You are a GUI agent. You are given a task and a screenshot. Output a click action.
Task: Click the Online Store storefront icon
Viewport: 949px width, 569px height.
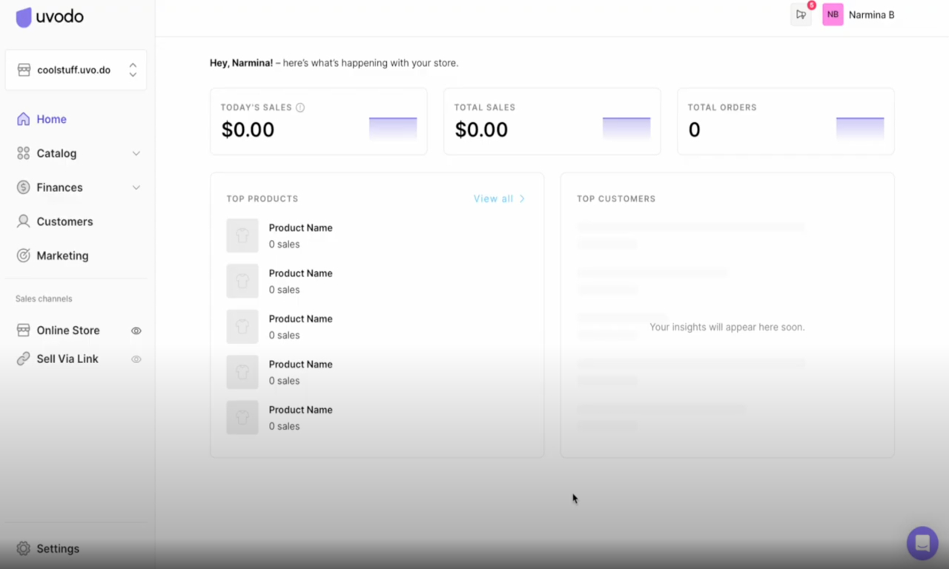tap(23, 330)
